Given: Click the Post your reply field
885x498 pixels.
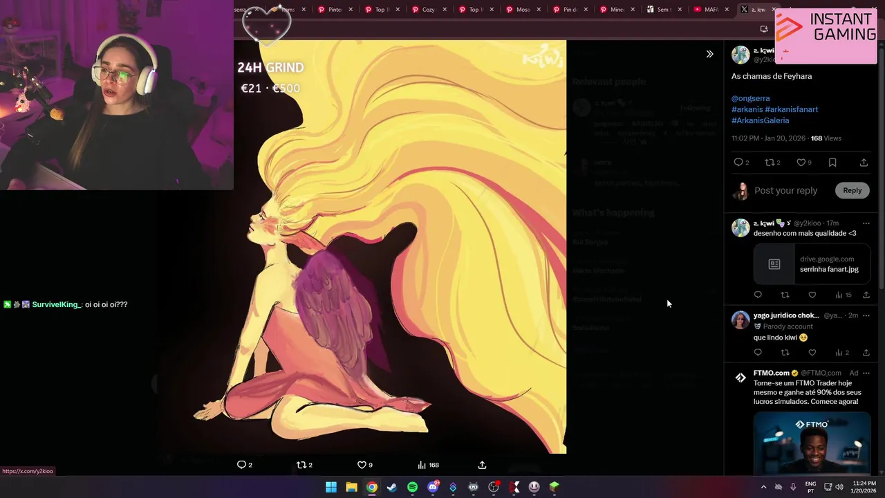Looking at the screenshot, I should pyautogui.click(x=785, y=190).
